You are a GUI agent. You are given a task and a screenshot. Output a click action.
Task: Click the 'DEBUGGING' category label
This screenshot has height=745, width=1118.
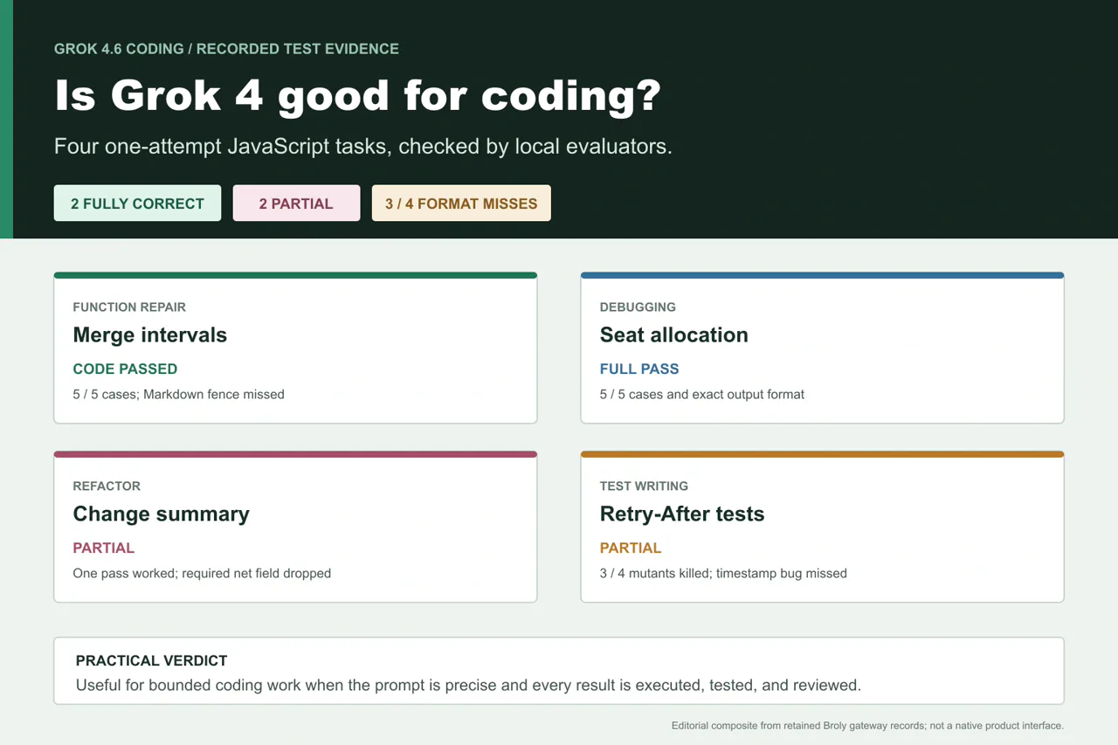638,307
